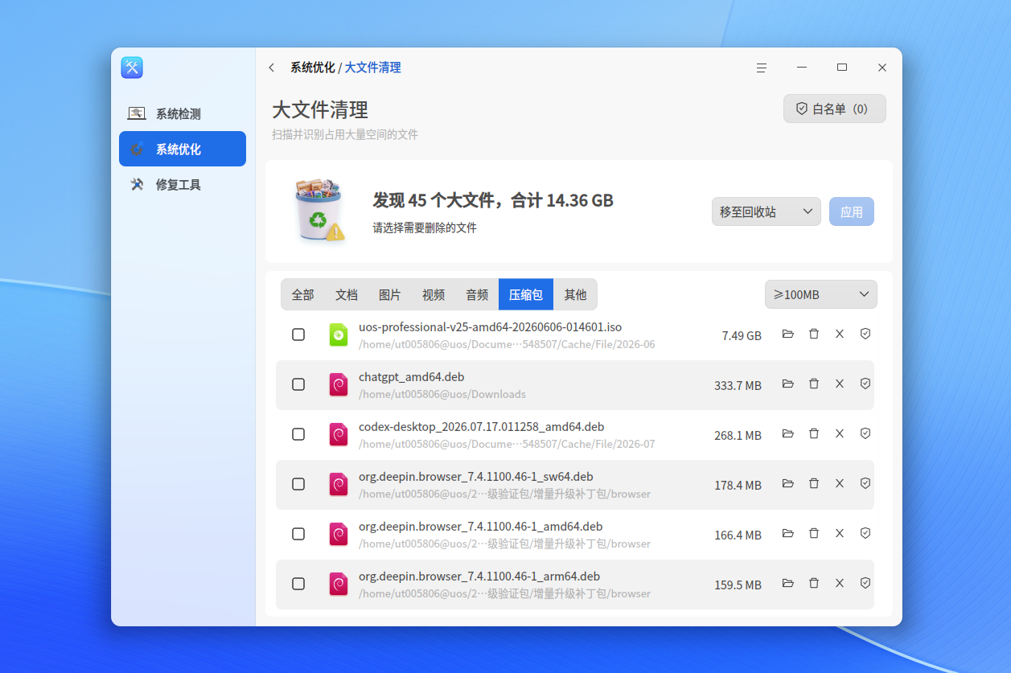This screenshot has height=673, width=1011.
Task: Go to 系统检测 in sidebar
Action: [183, 113]
